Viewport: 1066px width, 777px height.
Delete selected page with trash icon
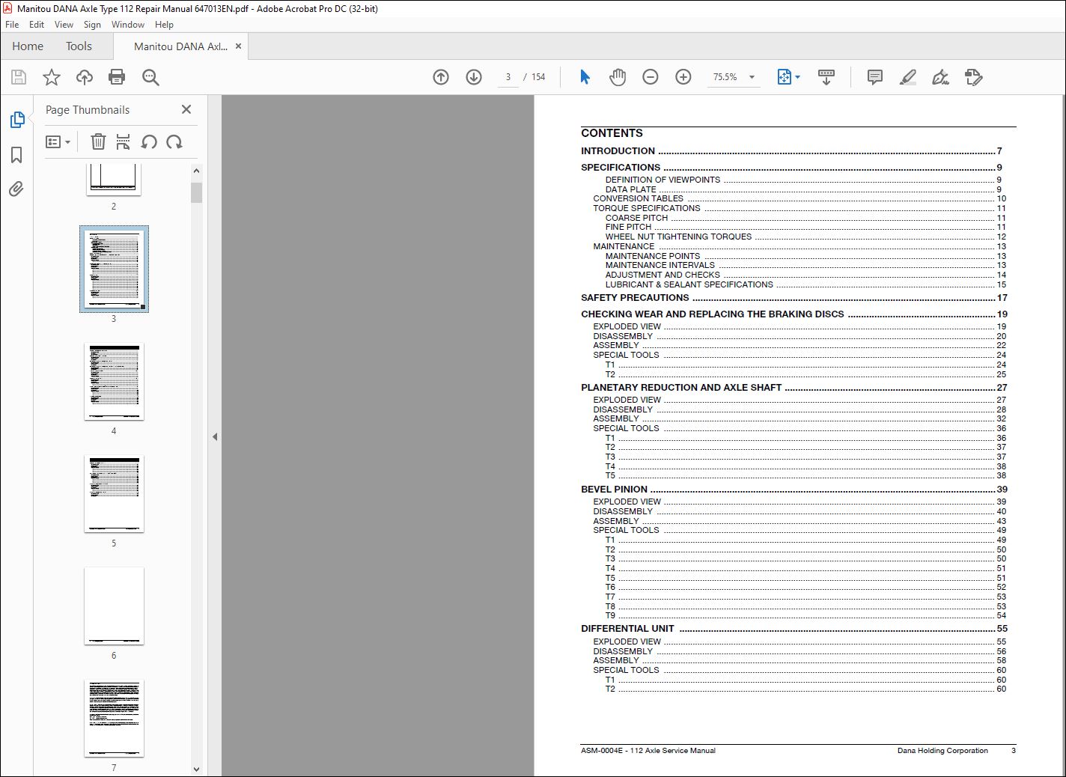[x=98, y=141]
